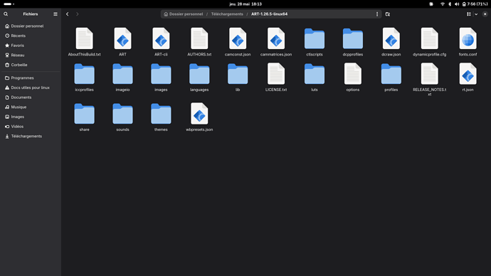Open Musique in the sidebar

click(x=31, y=107)
